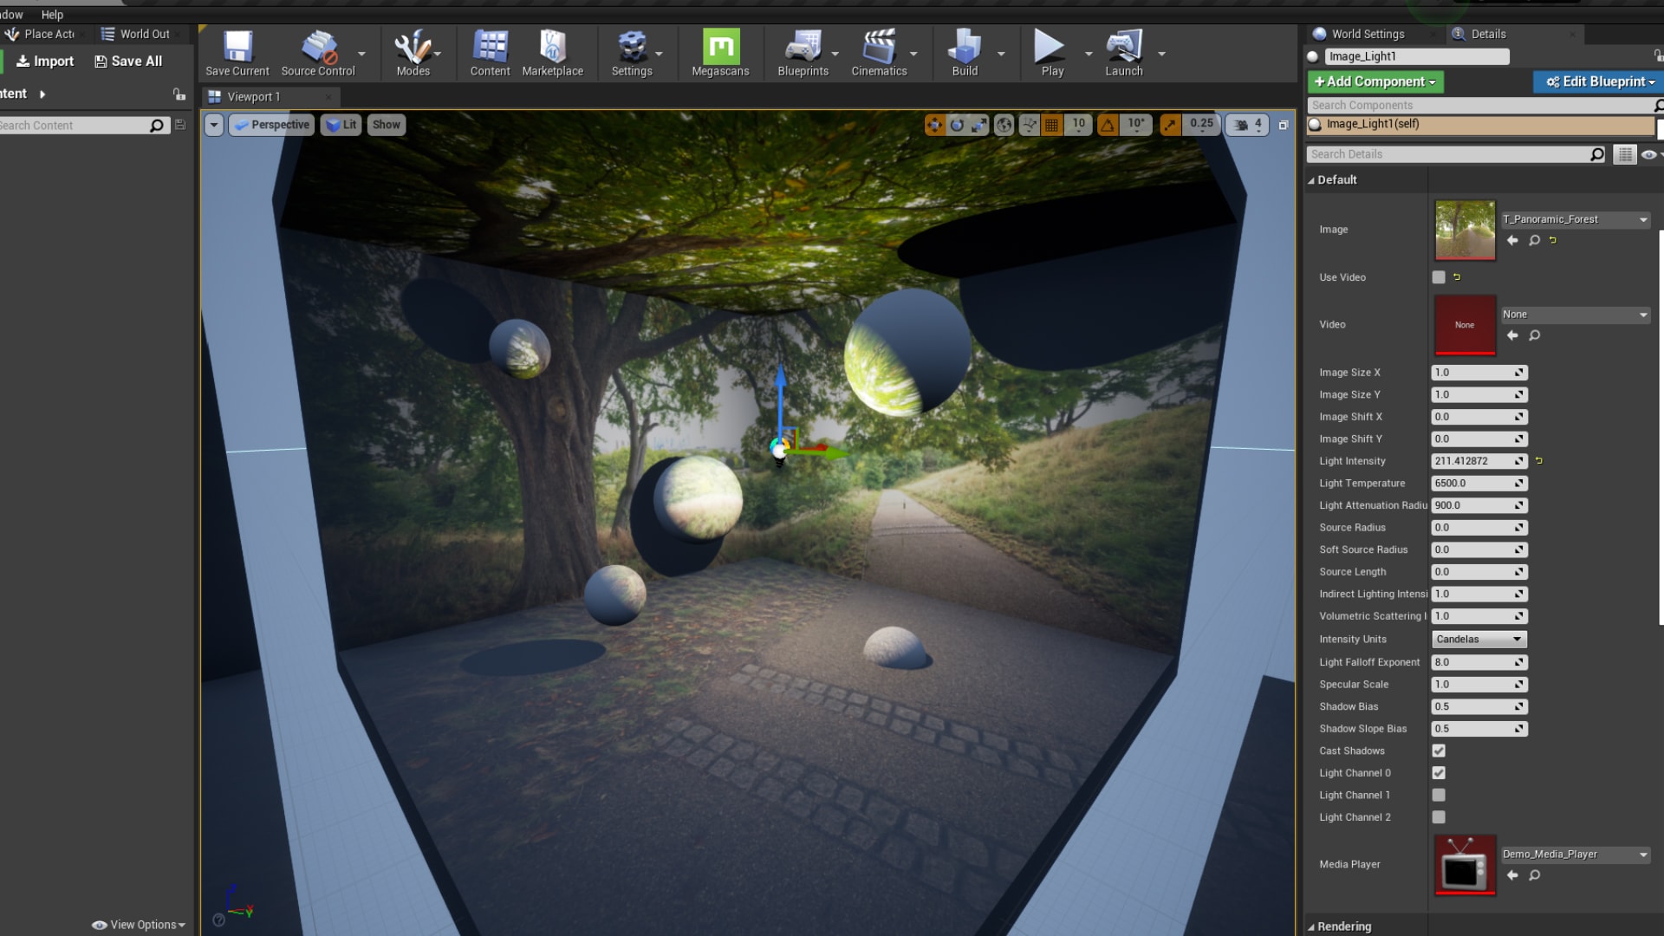The width and height of the screenshot is (1664, 936).
Task: Open the Content browser icon
Action: pos(490,48)
